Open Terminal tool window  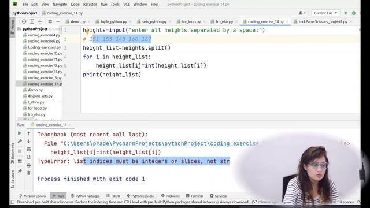click(x=194, y=196)
